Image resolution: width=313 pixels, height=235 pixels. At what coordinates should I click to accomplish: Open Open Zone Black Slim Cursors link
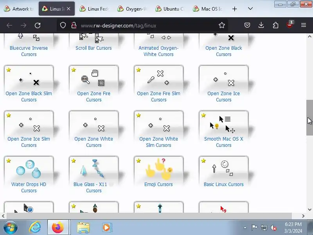(29, 96)
